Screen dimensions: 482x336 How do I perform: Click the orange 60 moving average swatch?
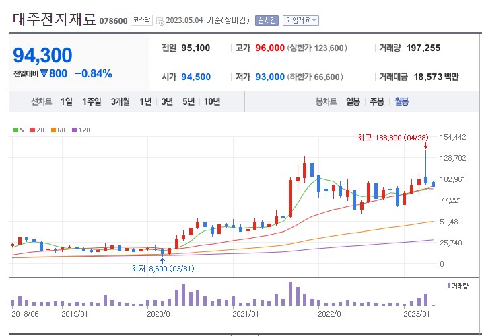click(53, 130)
